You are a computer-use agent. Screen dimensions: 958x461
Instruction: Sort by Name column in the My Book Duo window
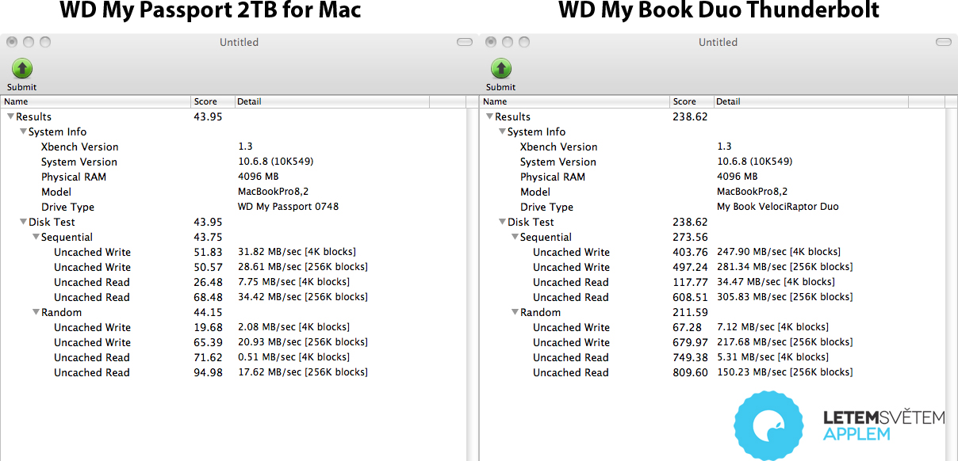click(574, 101)
